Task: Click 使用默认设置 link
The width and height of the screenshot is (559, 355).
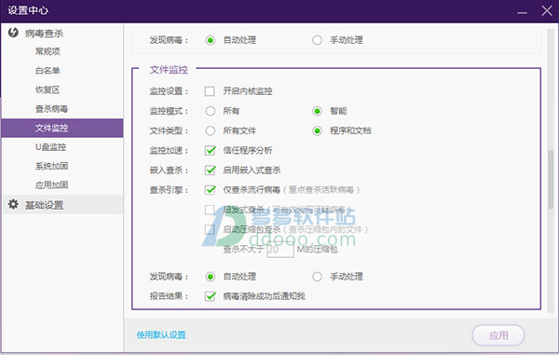Action: [x=161, y=335]
